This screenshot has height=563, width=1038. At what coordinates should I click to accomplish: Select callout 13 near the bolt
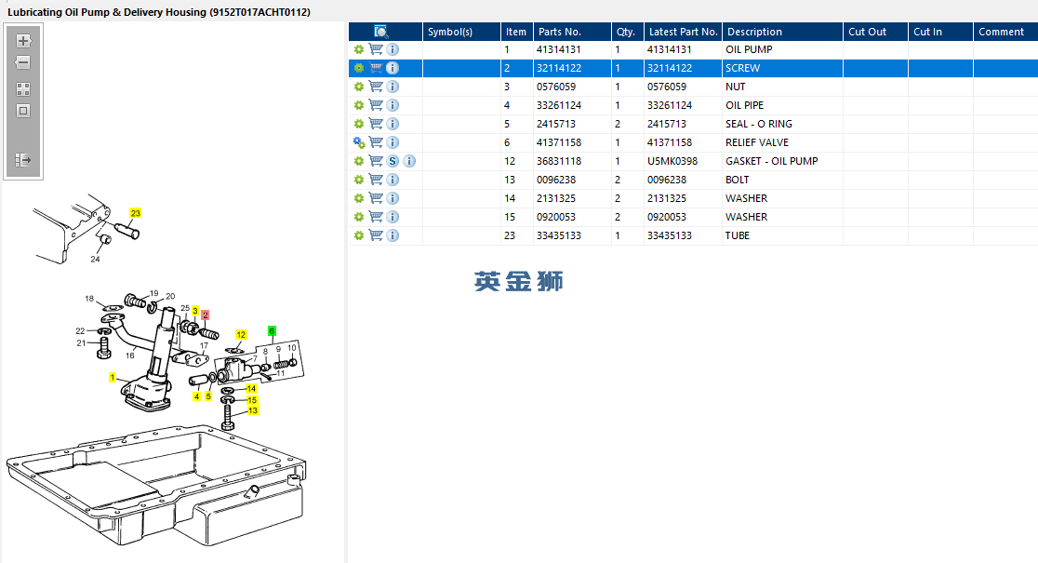coord(253,410)
